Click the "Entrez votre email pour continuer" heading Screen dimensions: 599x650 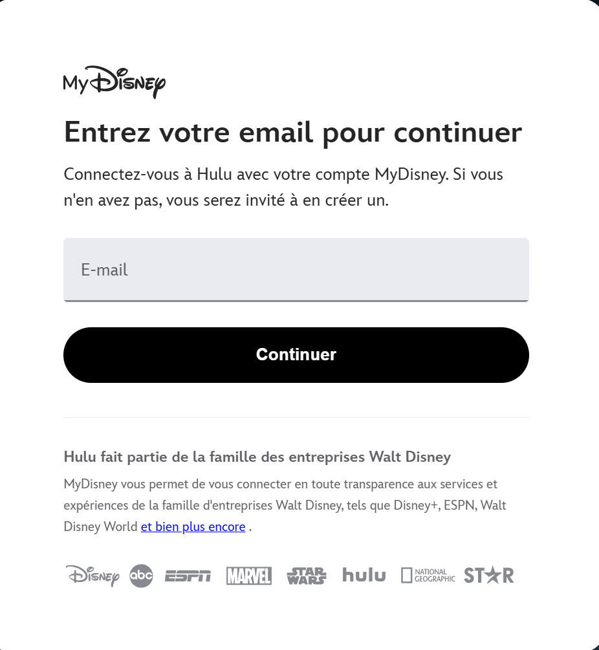(292, 133)
